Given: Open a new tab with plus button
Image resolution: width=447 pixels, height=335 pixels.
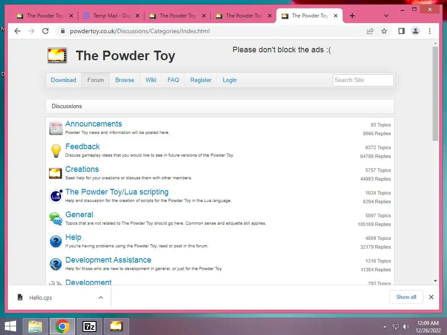Looking at the screenshot, I should pyautogui.click(x=352, y=16).
